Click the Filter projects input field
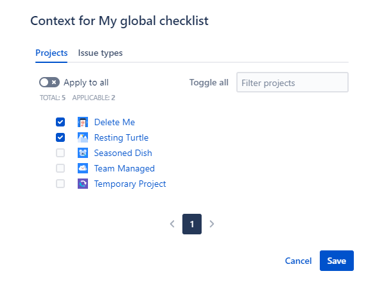This screenshot has height=287, width=384. tap(292, 82)
